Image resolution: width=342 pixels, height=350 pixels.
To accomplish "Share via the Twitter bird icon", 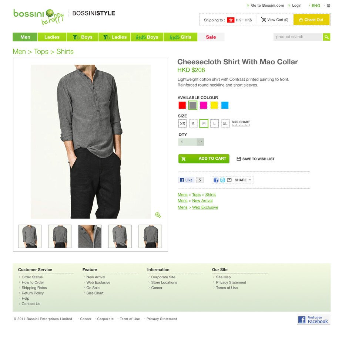I will pos(223,180).
